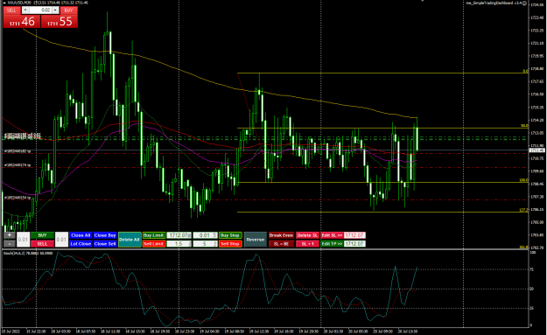547x335 pixels.
Task: Click the Sell Limit button
Action: pyautogui.click(x=153, y=244)
